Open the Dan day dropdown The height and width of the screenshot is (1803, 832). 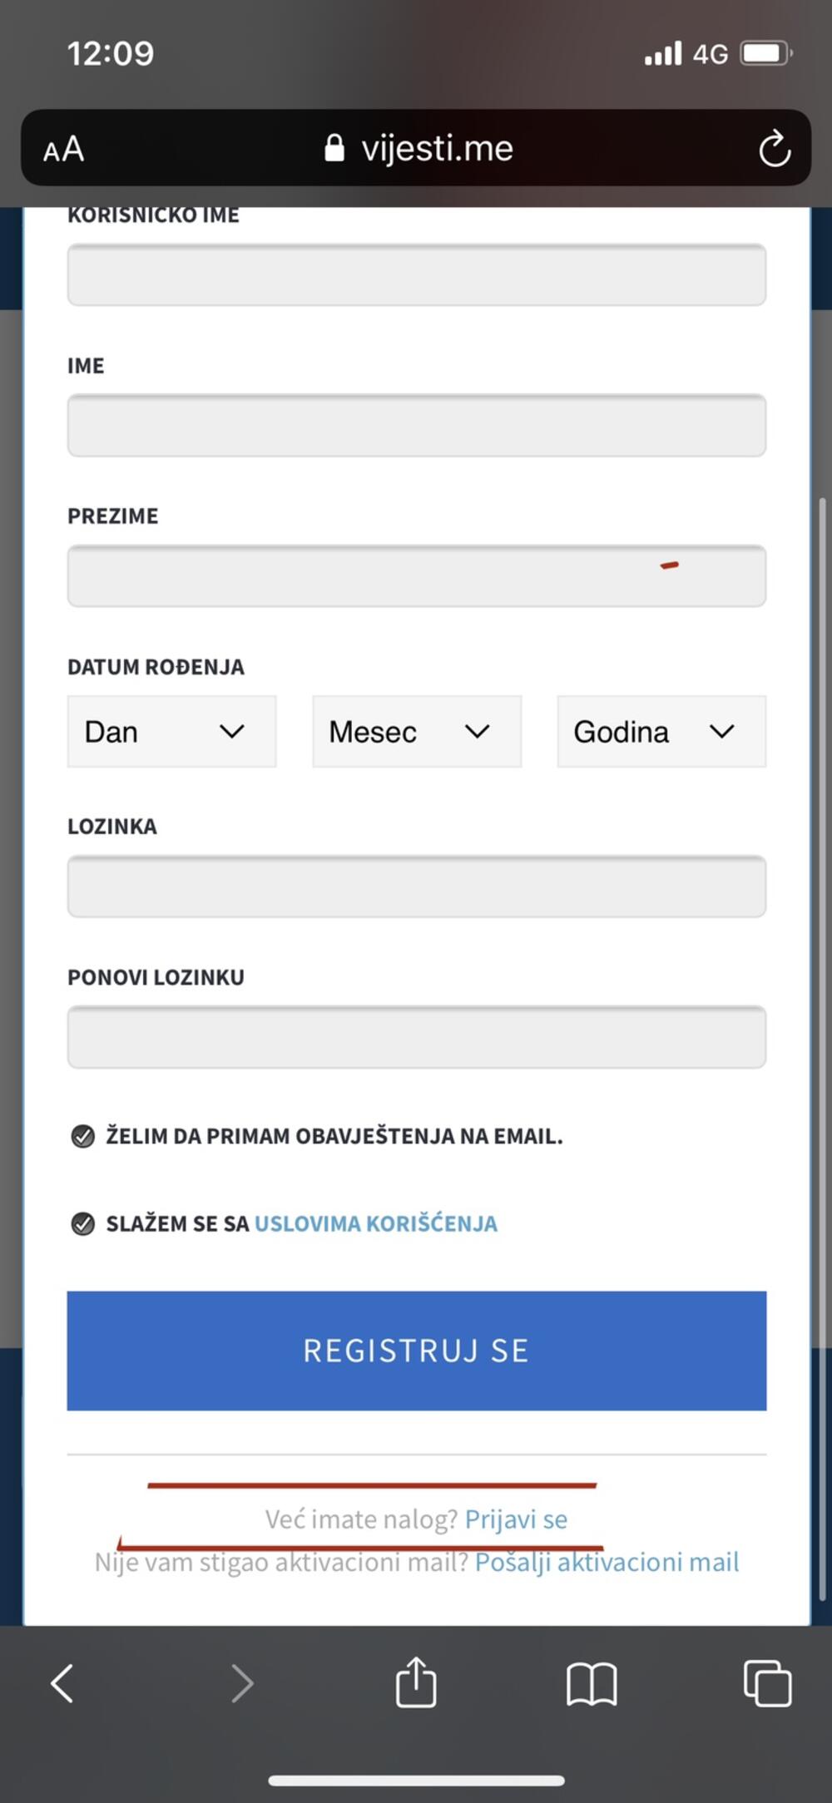click(171, 732)
